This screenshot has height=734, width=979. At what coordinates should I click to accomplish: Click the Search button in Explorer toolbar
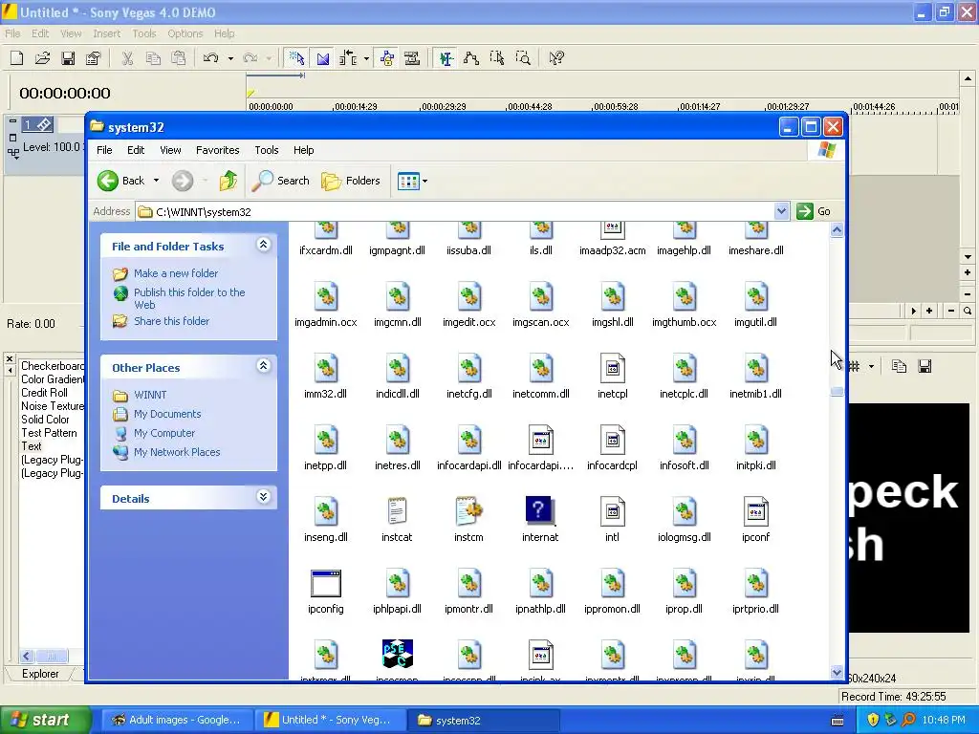coord(280,181)
